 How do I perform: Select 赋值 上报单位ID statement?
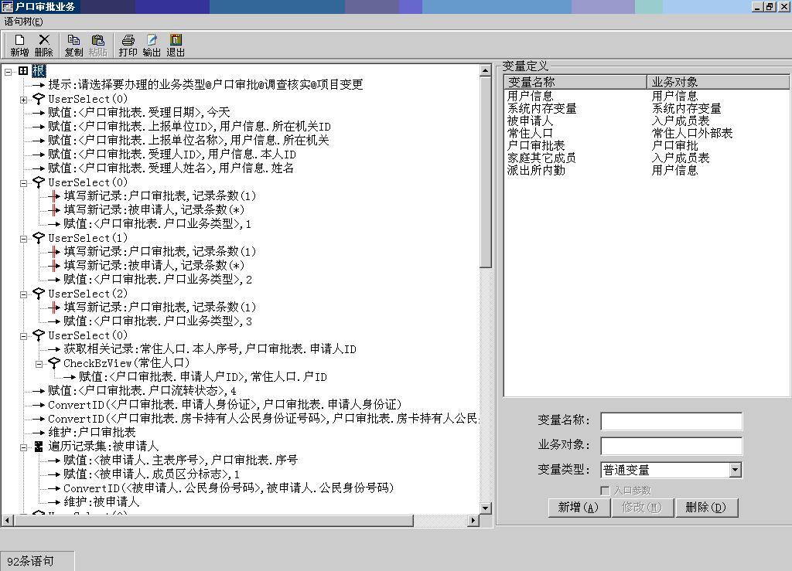pyautogui.click(x=189, y=127)
